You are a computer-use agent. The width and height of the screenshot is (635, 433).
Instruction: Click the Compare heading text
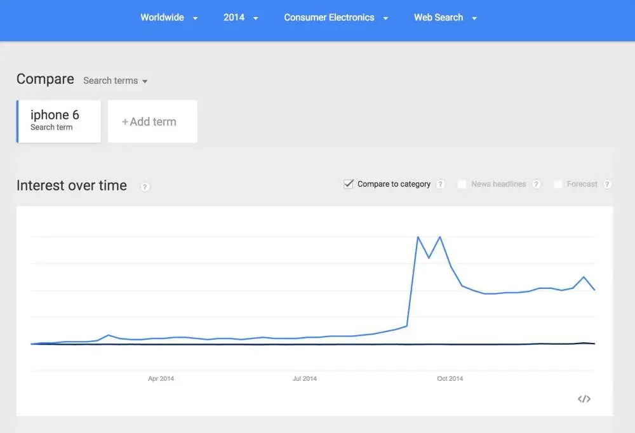point(45,79)
